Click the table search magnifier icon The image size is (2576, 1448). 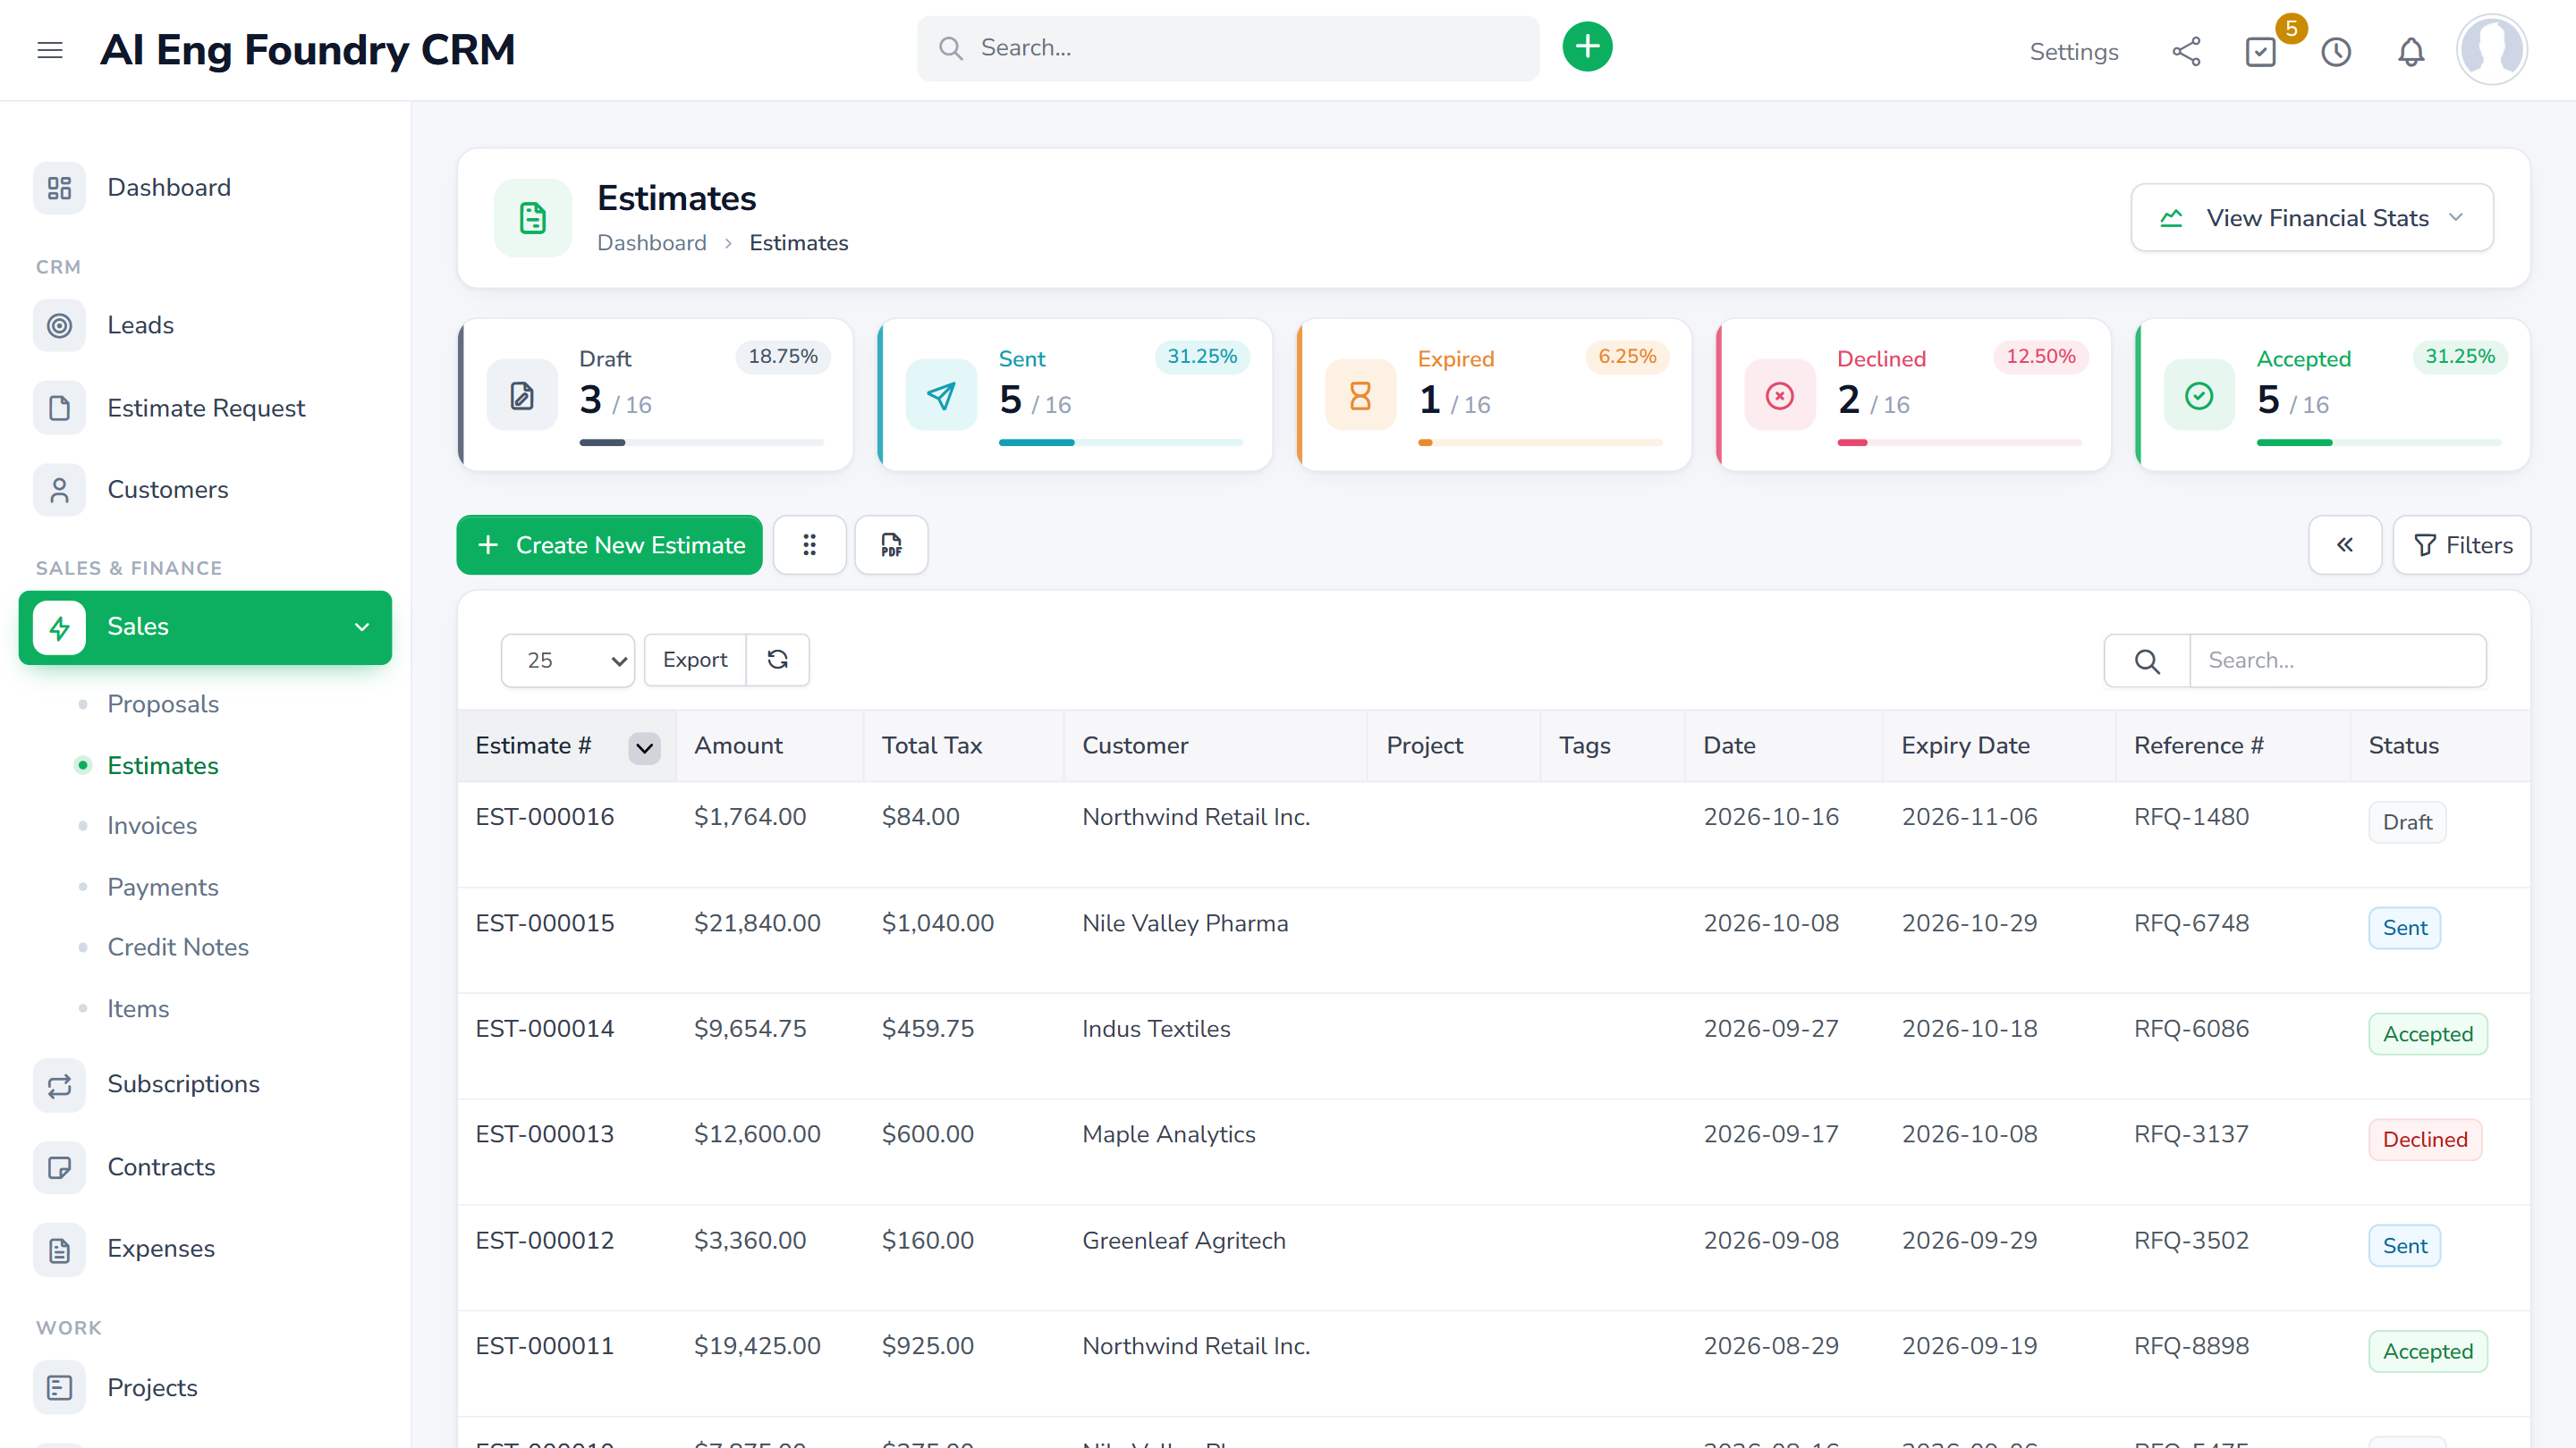point(2146,661)
